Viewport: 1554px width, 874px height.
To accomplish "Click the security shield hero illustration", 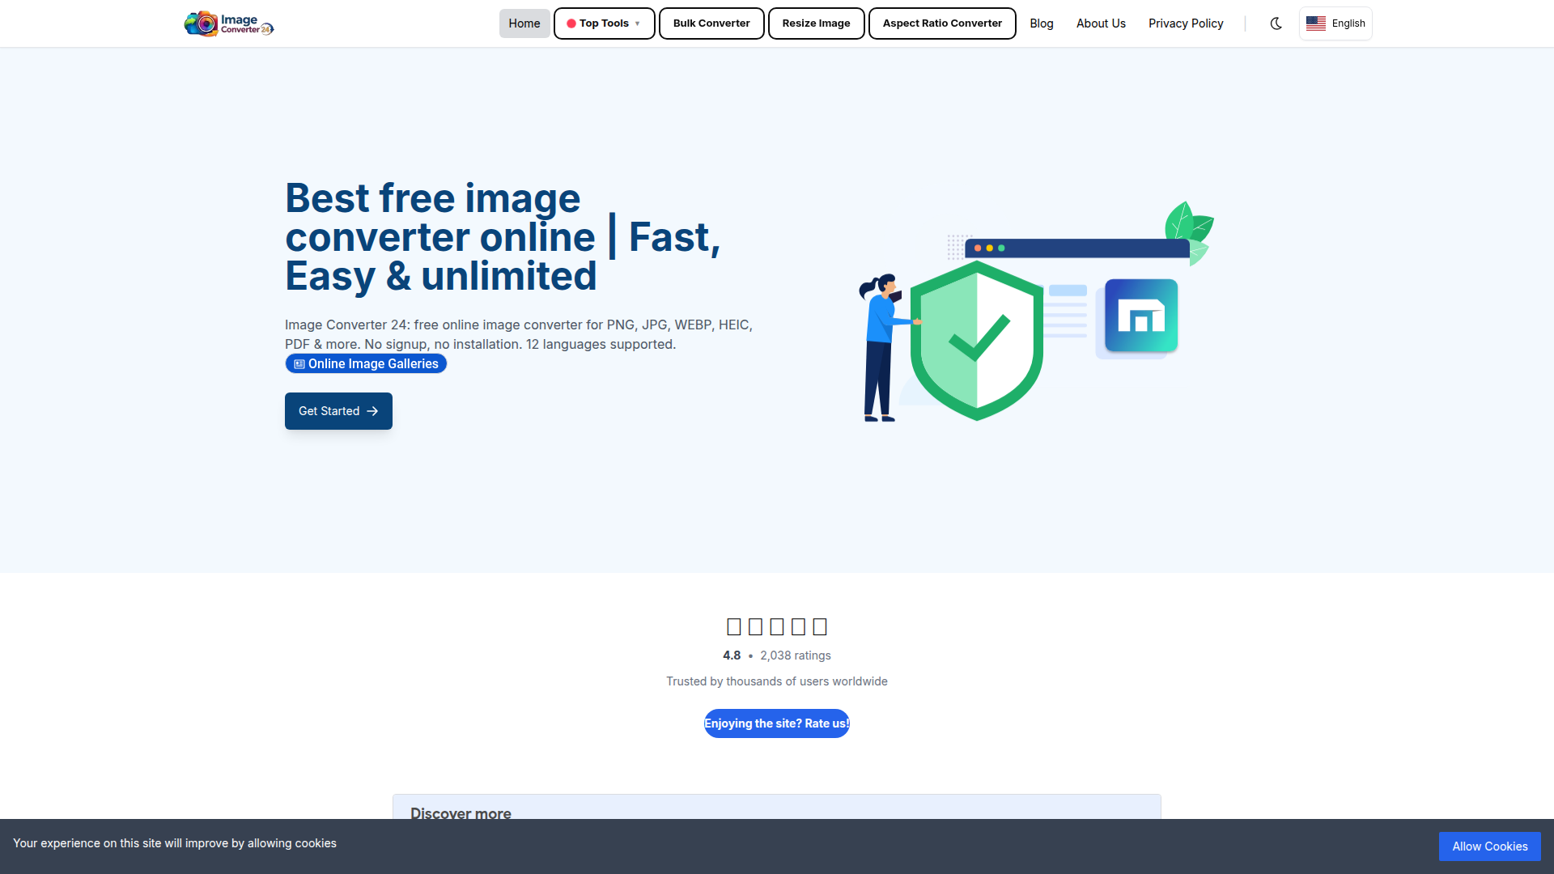I will (x=1036, y=312).
